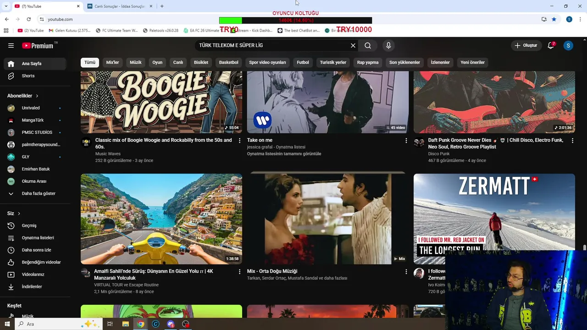The height and width of the screenshot is (330, 587).
Task: Open the Chrome profile avatar in toolbar
Action: pyautogui.click(x=569, y=19)
